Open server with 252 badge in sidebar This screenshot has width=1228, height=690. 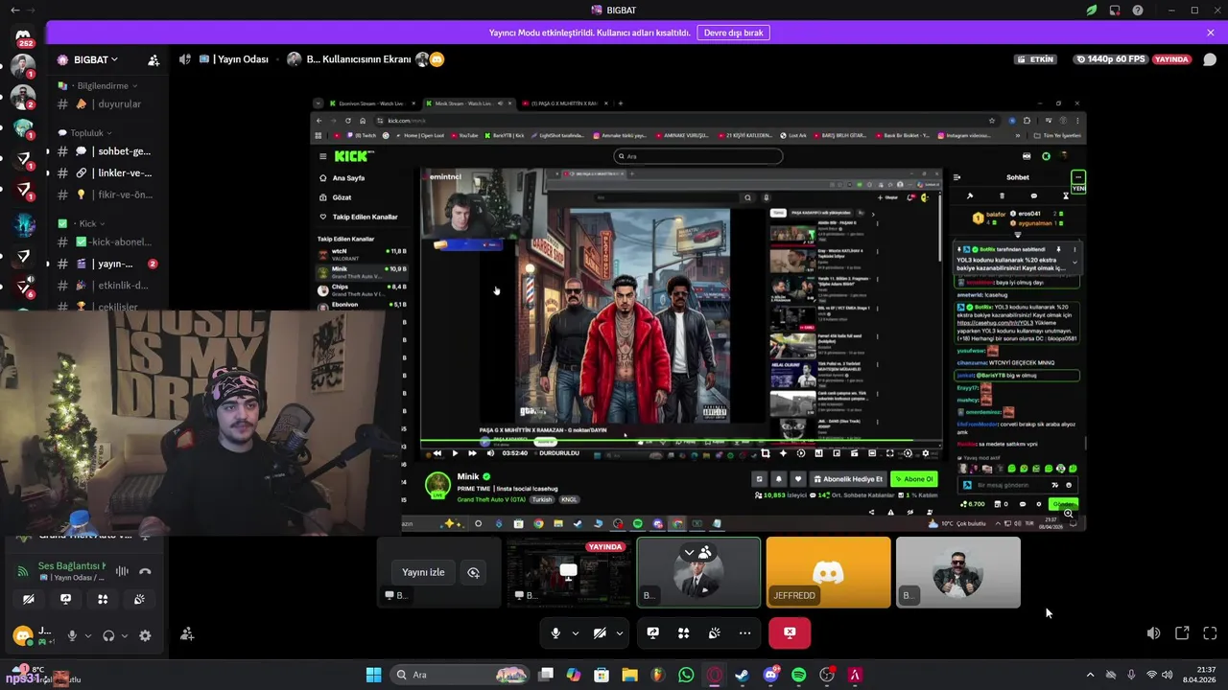[x=23, y=35]
